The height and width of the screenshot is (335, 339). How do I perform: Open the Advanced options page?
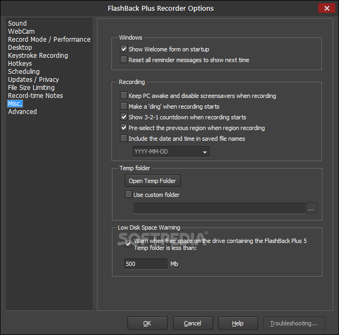click(22, 111)
